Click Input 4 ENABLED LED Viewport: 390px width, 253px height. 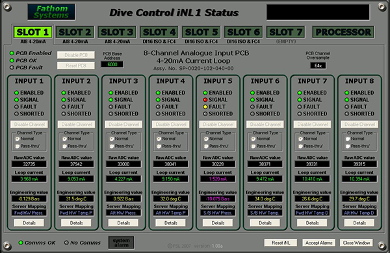click(158, 93)
